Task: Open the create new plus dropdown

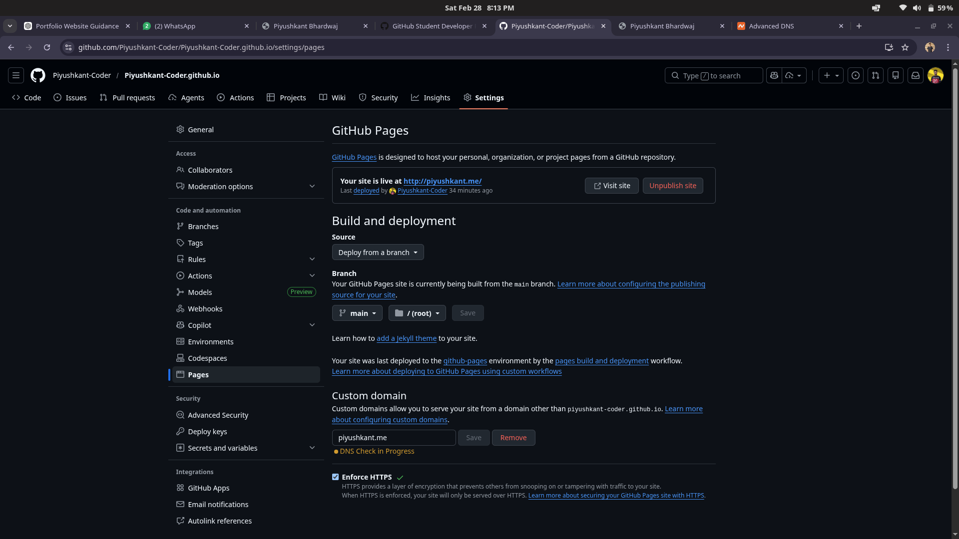Action: [x=831, y=75]
